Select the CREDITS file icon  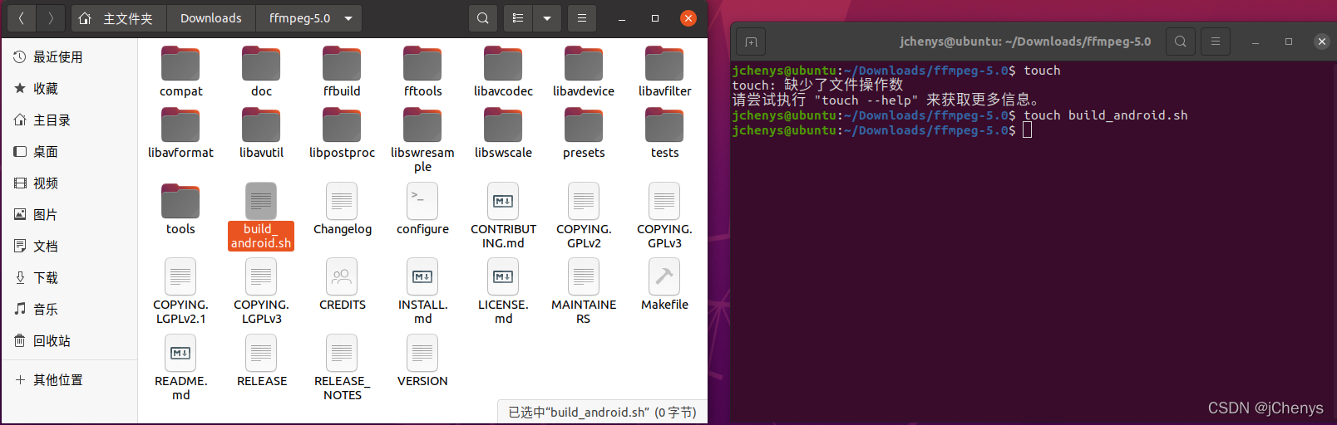pos(342,276)
